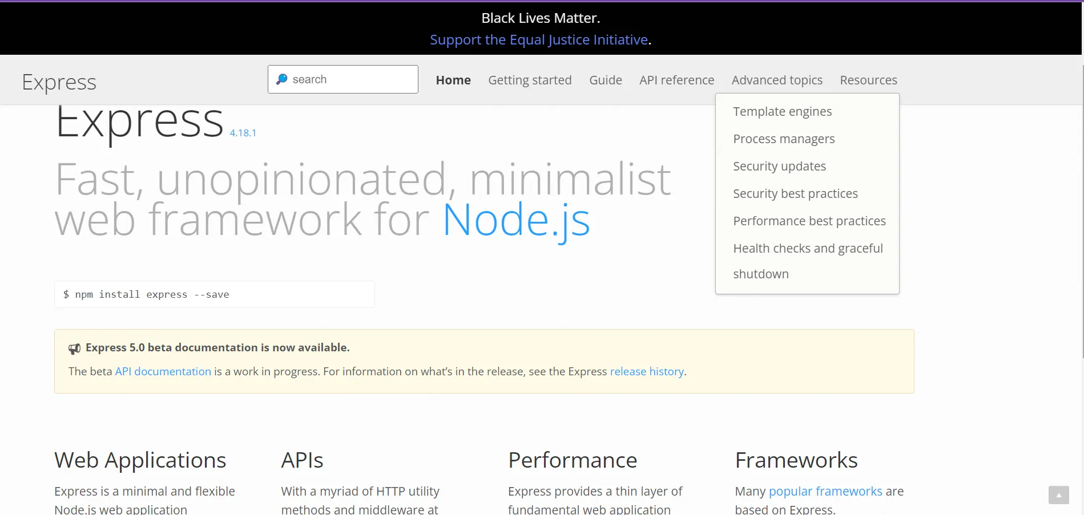Expand the Advanced topics menu
Screen dimensions: 1084x515
777,80
